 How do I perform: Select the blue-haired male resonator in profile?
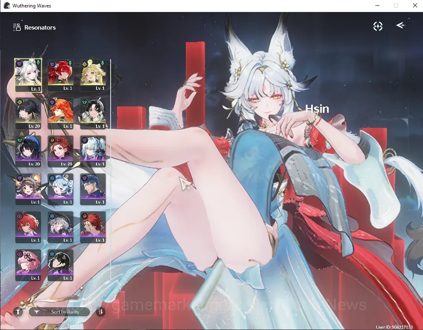[x=93, y=189]
